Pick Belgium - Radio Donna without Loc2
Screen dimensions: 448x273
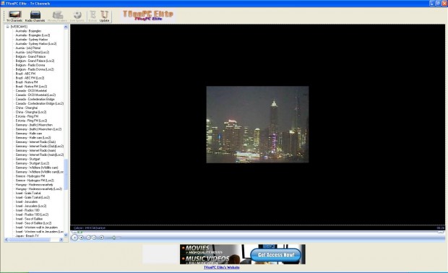click(30, 65)
